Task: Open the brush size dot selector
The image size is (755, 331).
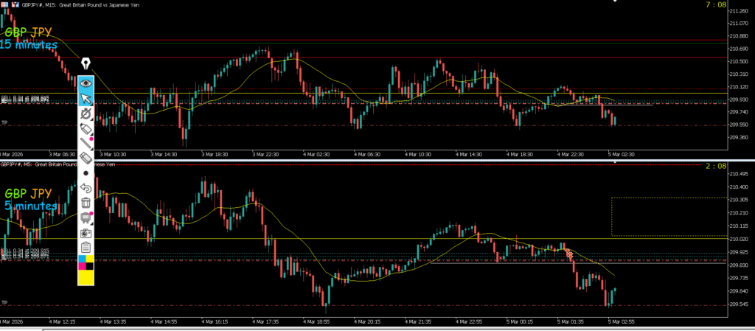Action: [x=86, y=173]
